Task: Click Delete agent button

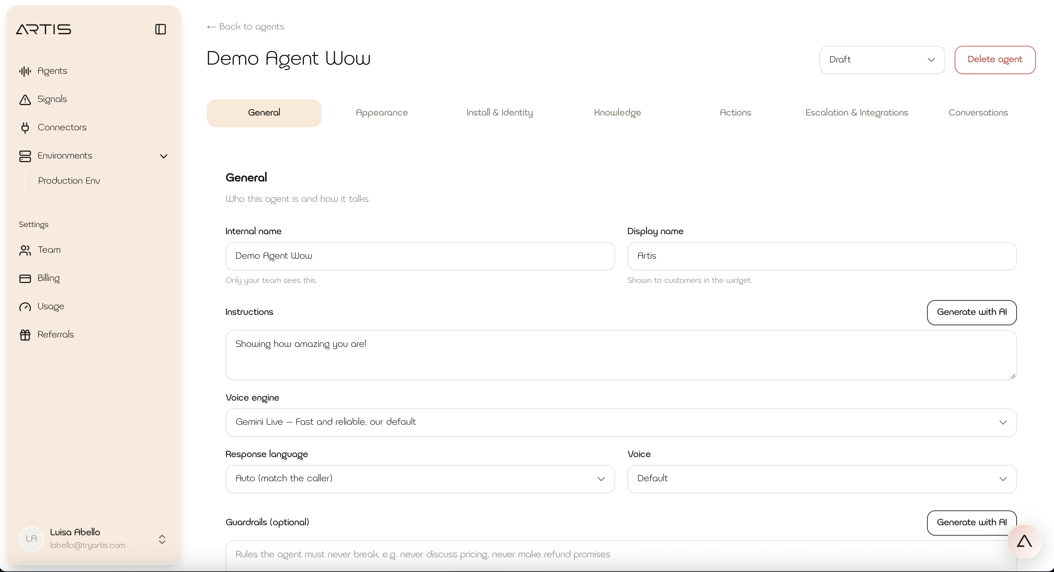Action: click(x=995, y=60)
